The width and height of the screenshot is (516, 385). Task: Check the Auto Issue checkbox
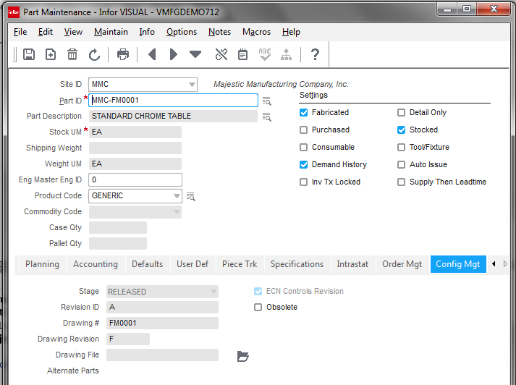[401, 164]
